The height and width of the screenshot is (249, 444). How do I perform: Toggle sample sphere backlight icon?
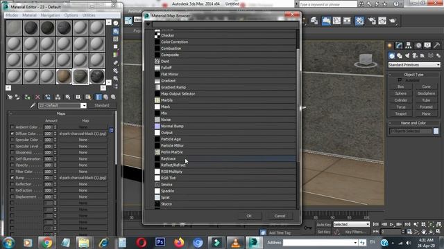point(116,31)
